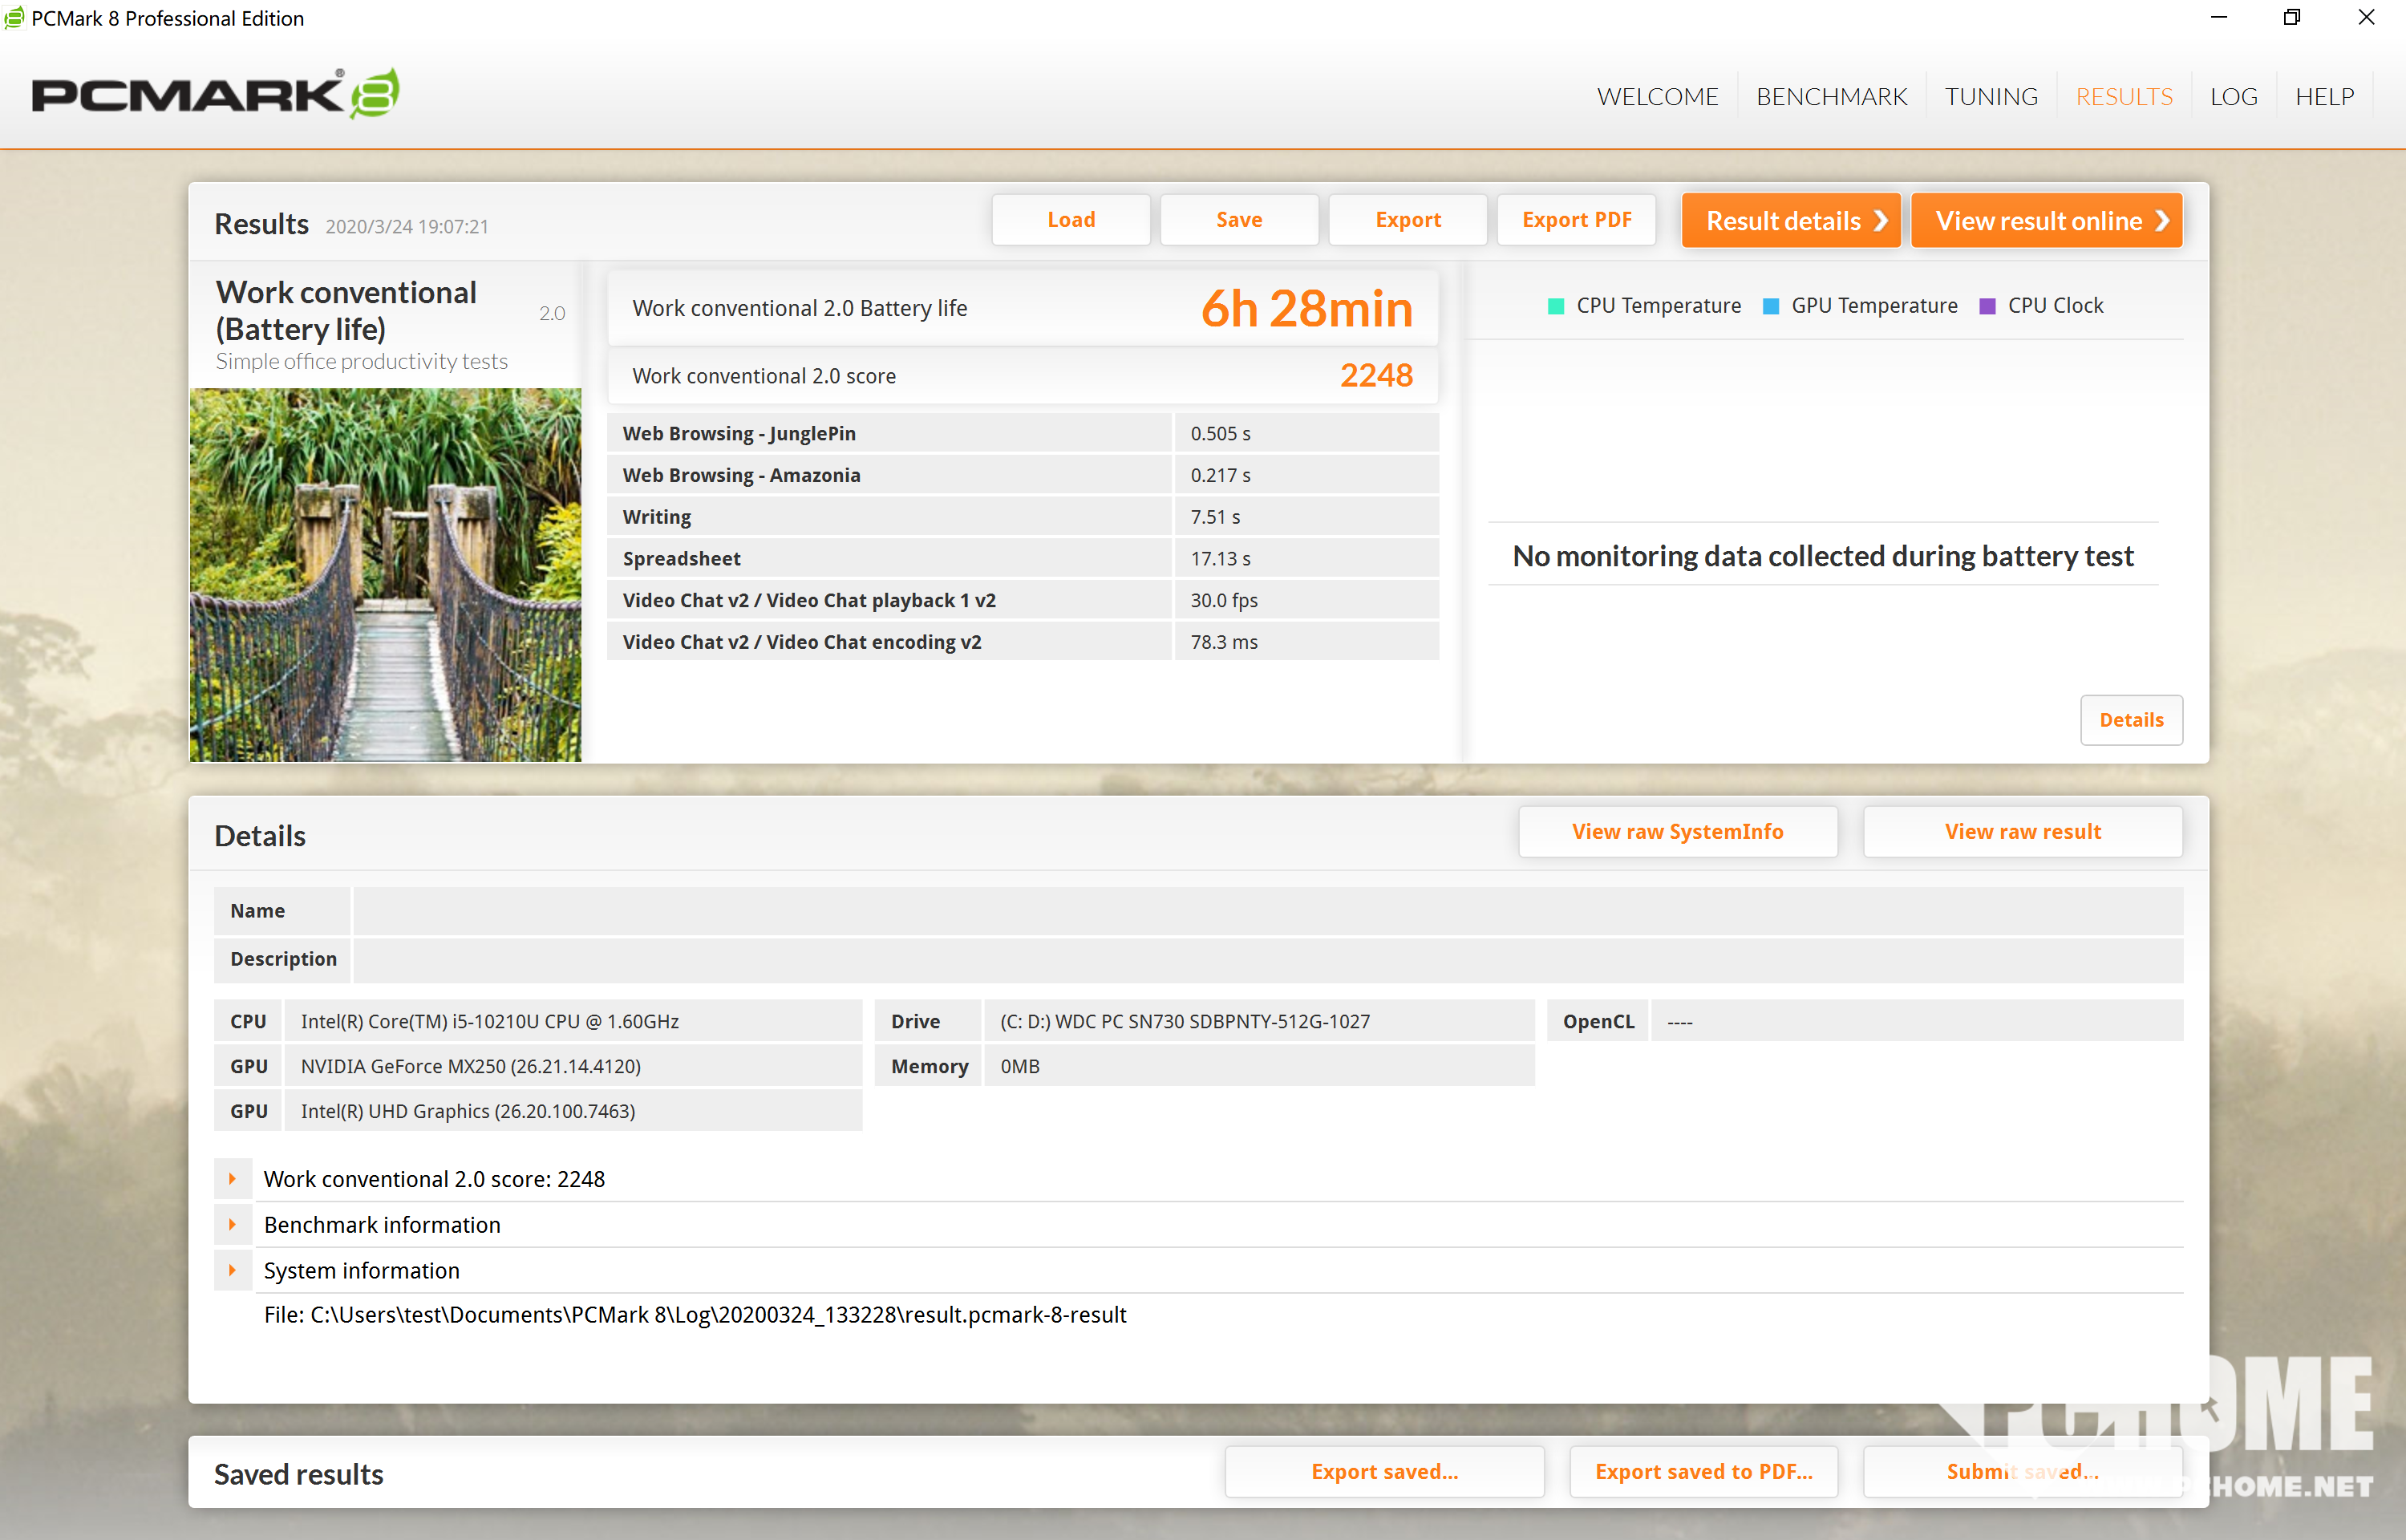Click Export saved... button

click(1384, 1472)
